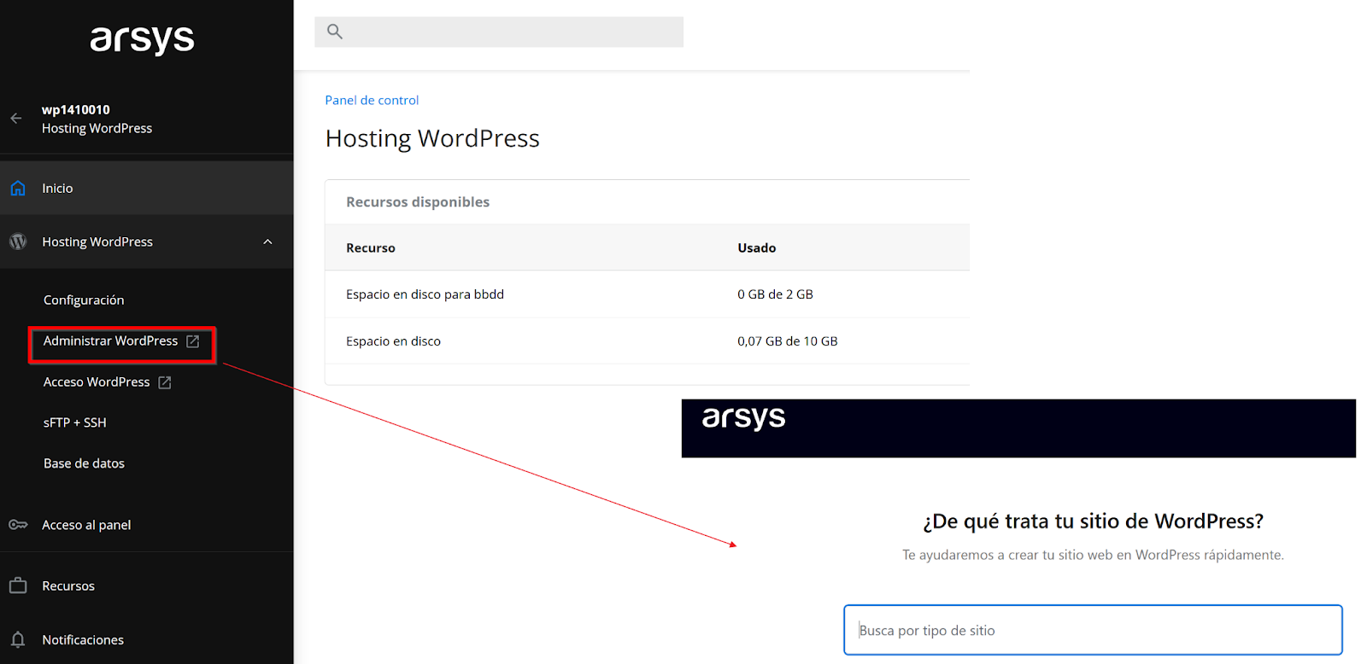
Task: Collapse the Hosting WordPress sidebar section
Action: click(267, 242)
